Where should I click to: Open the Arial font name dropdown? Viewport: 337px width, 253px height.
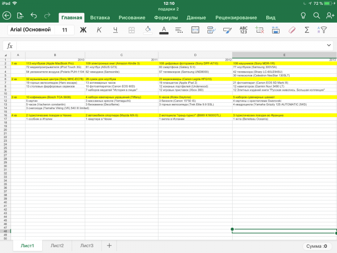[x=31, y=30]
